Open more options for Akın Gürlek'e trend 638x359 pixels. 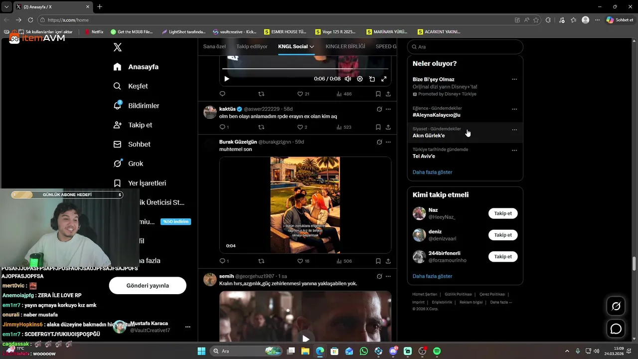click(x=514, y=130)
